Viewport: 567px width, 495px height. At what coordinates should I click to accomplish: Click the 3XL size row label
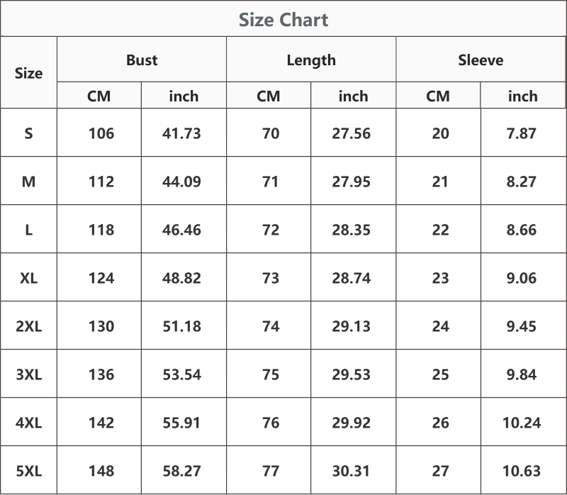[x=28, y=374]
